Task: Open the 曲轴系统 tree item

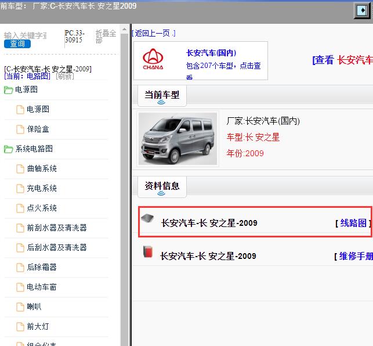Action: 42,168
